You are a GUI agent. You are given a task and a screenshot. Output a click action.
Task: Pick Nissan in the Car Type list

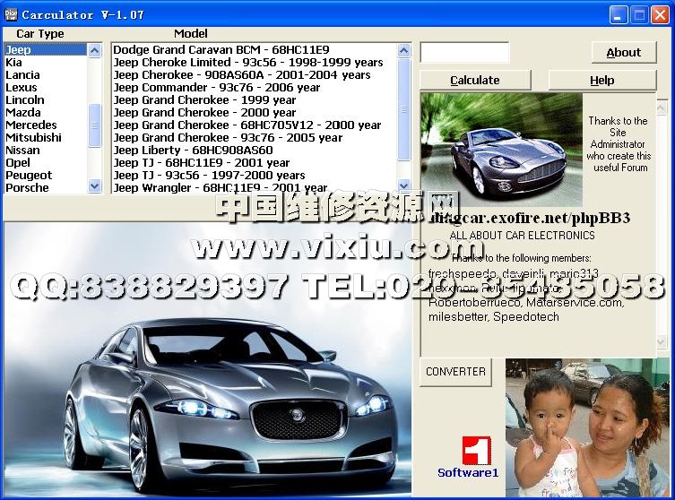23,151
